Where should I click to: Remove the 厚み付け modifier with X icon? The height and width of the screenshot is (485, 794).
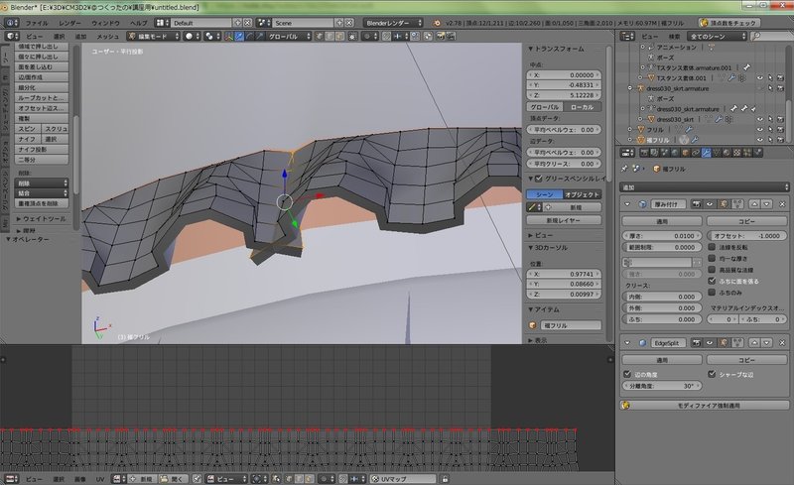(784, 202)
